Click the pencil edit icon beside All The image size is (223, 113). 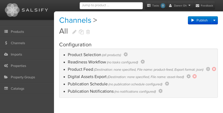[x=74, y=32]
